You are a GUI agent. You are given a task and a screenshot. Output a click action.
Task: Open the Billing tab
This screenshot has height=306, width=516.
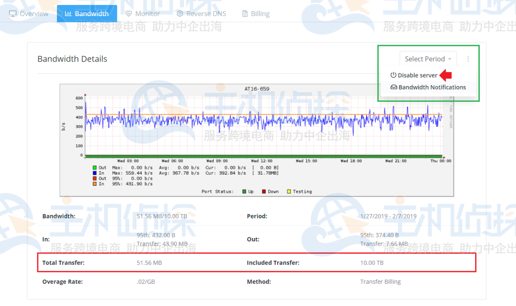(260, 14)
